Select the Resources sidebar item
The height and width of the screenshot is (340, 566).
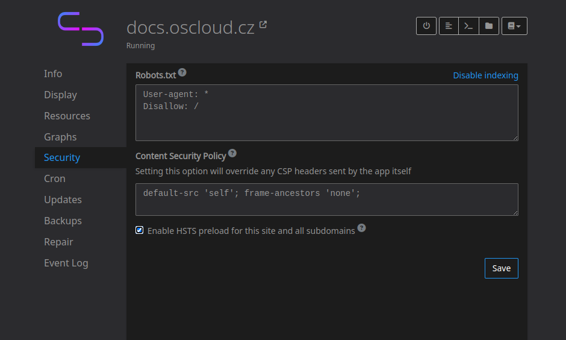tap(67, 116)
